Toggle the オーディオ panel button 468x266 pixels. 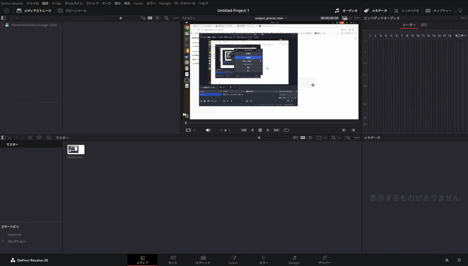(346, 11)
